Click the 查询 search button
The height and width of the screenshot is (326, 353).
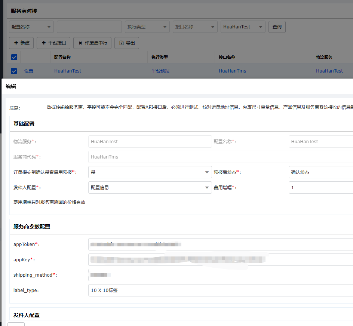277,27
